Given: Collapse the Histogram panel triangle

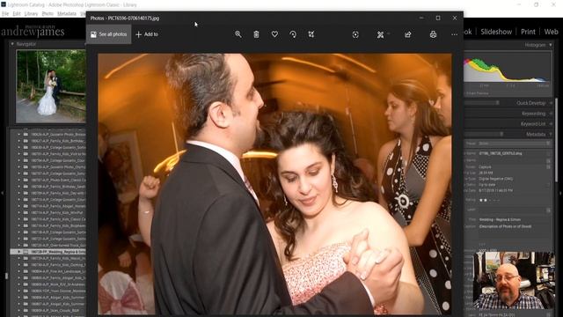Looking at the screenshot, I should (x=551, y=45).
